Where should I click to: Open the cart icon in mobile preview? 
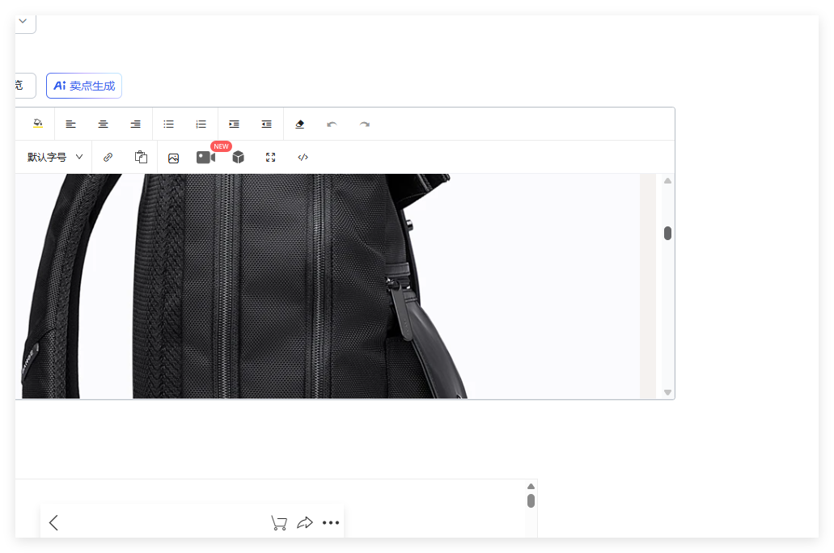point(279,523)
